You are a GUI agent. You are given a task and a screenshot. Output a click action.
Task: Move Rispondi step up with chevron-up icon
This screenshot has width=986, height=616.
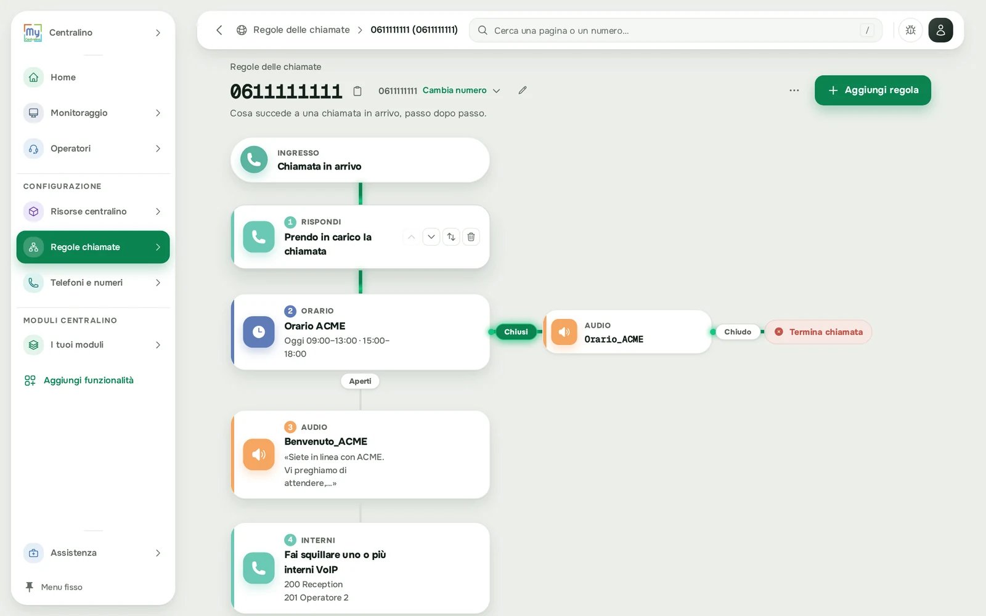click(x=411, y=237)
